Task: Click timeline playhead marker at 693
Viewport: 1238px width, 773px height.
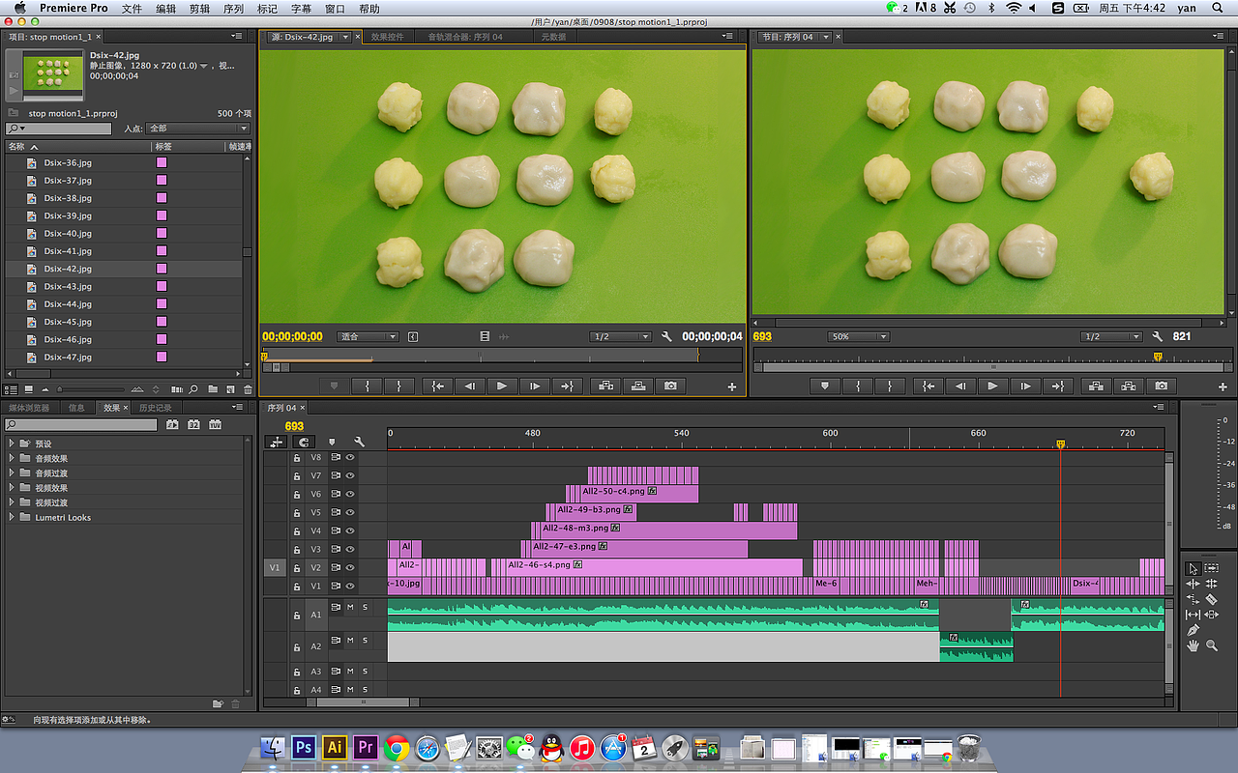Action: [1061, 444]
